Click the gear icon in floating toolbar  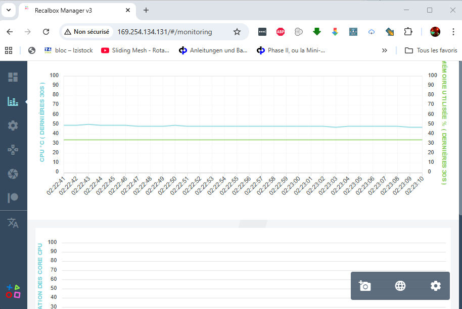436,286
